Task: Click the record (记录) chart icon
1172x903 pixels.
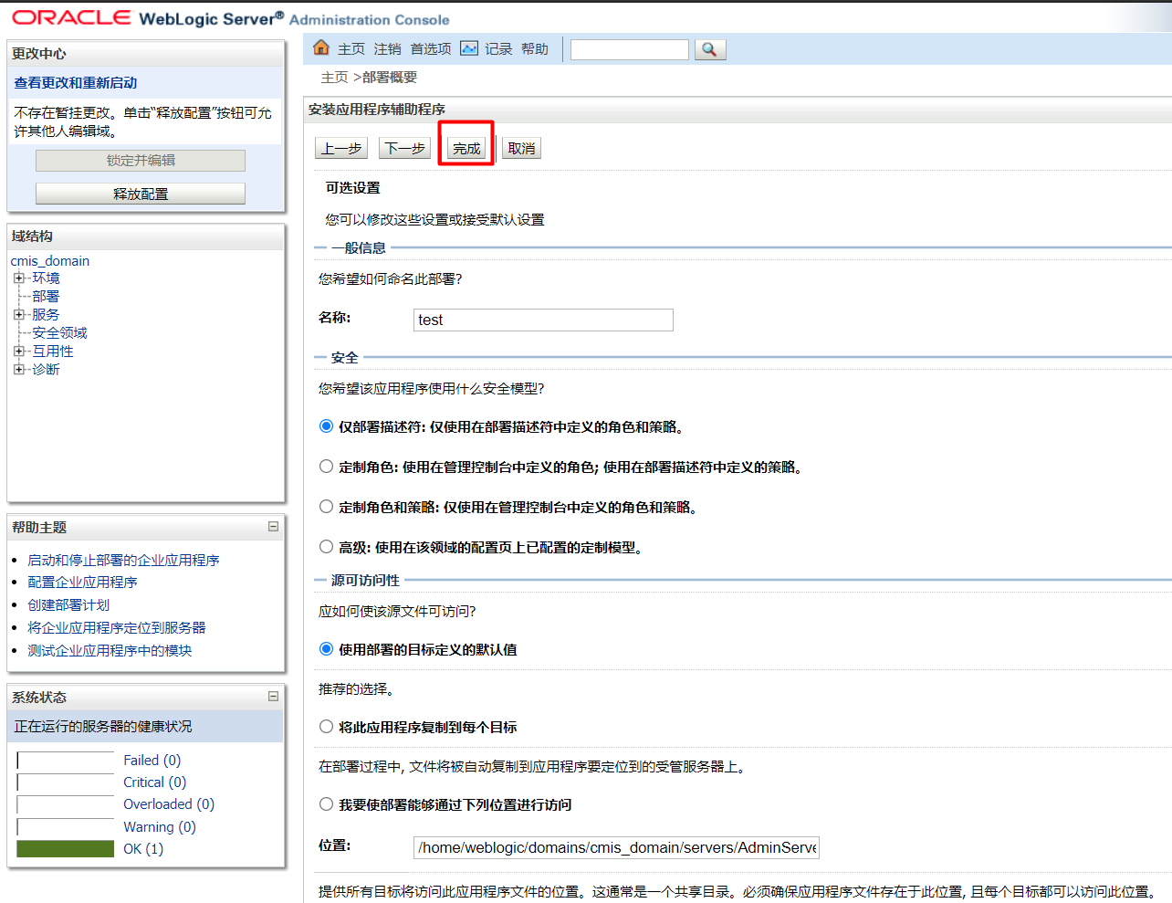Action: point(469,48)
